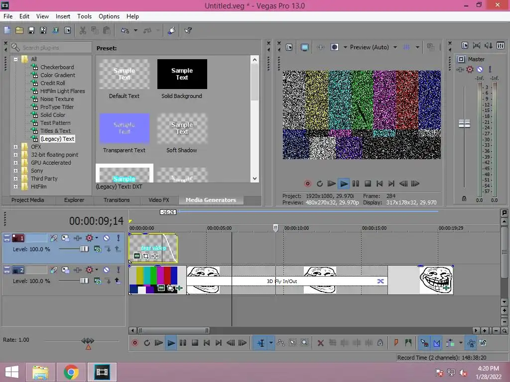This screenshot has width=510, height=382.
Task: Expand the Third Party folder
Action: 15,179
